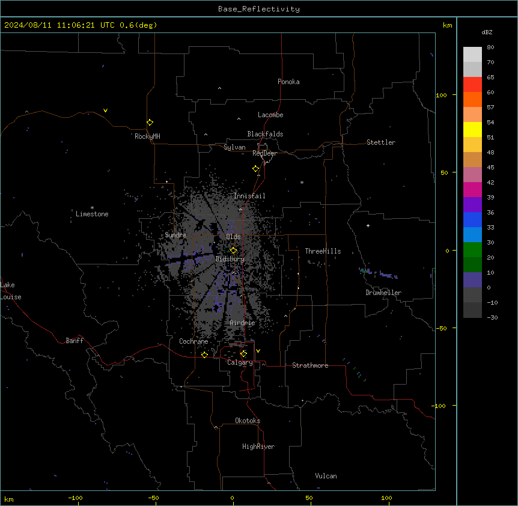Select the Airdrie city label
518x506 pixels.
tap(243, 323)
